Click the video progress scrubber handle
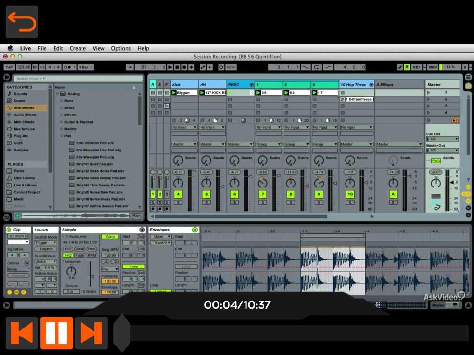Image resolution: width=474 pixels, height=355 pixels. [x=121, y=333]
